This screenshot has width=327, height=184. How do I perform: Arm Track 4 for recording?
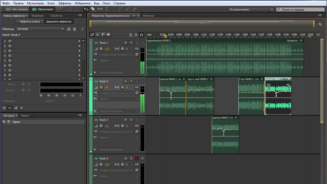click(x=137, y=158)
